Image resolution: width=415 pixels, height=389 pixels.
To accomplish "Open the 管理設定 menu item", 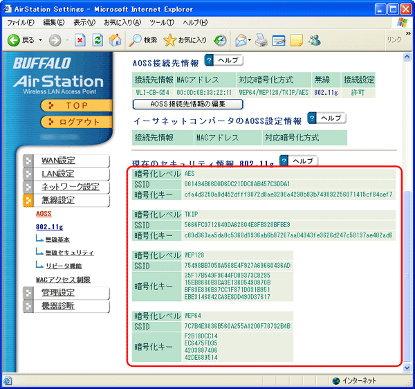I will point(66,293).
